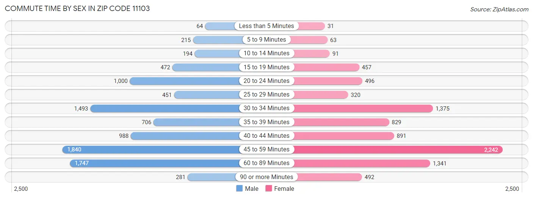Select the 'Less than 5 Minutes' category label
This screenshot has width=533, height=198.
[x=266, y=26]
